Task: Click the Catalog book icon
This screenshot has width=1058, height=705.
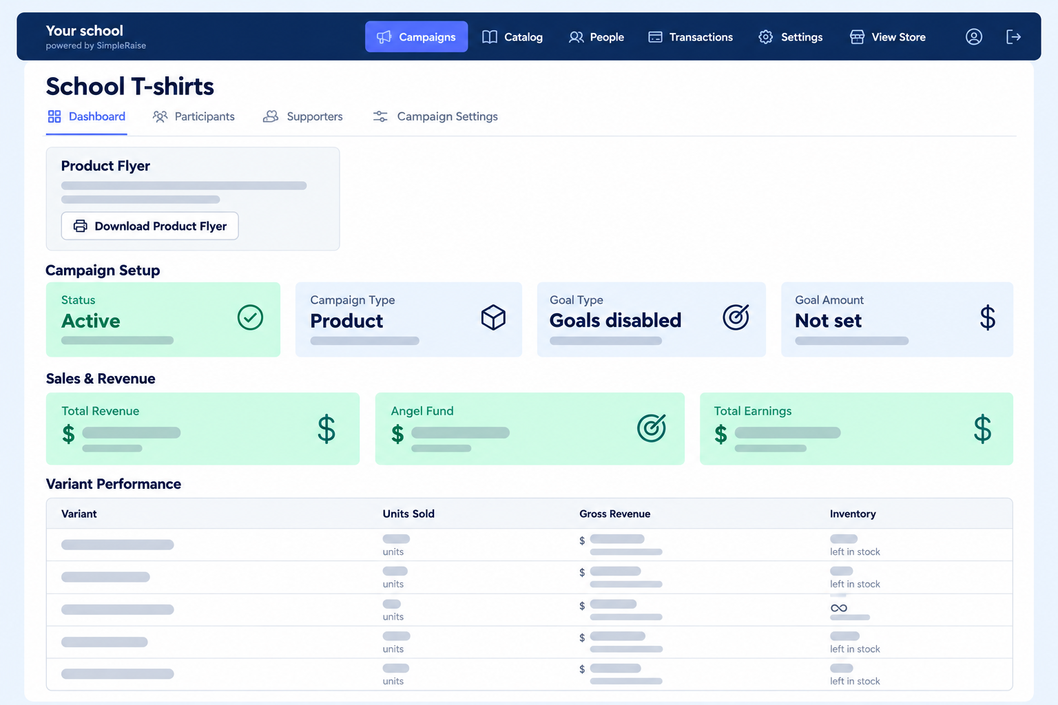Action: pyautogui.click(x=490, y=36)
